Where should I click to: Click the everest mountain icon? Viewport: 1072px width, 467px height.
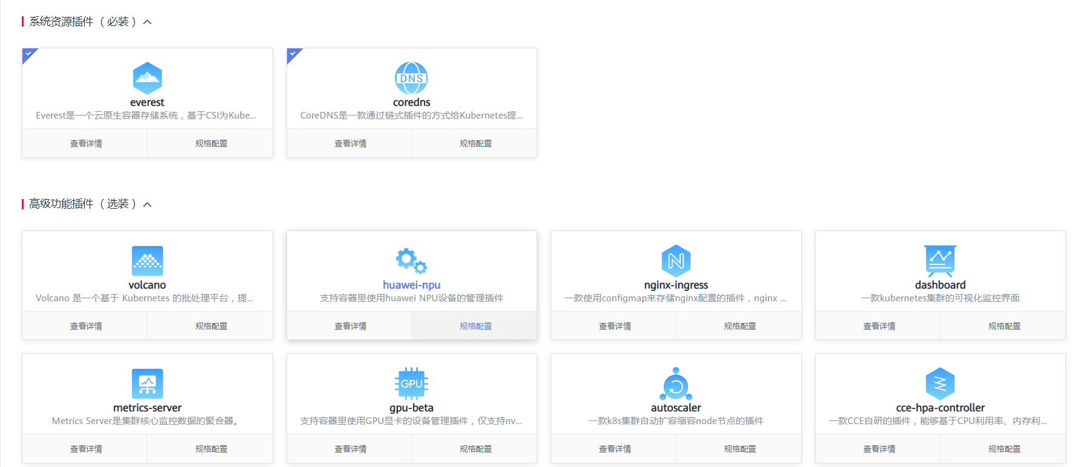tap(147, 78)
